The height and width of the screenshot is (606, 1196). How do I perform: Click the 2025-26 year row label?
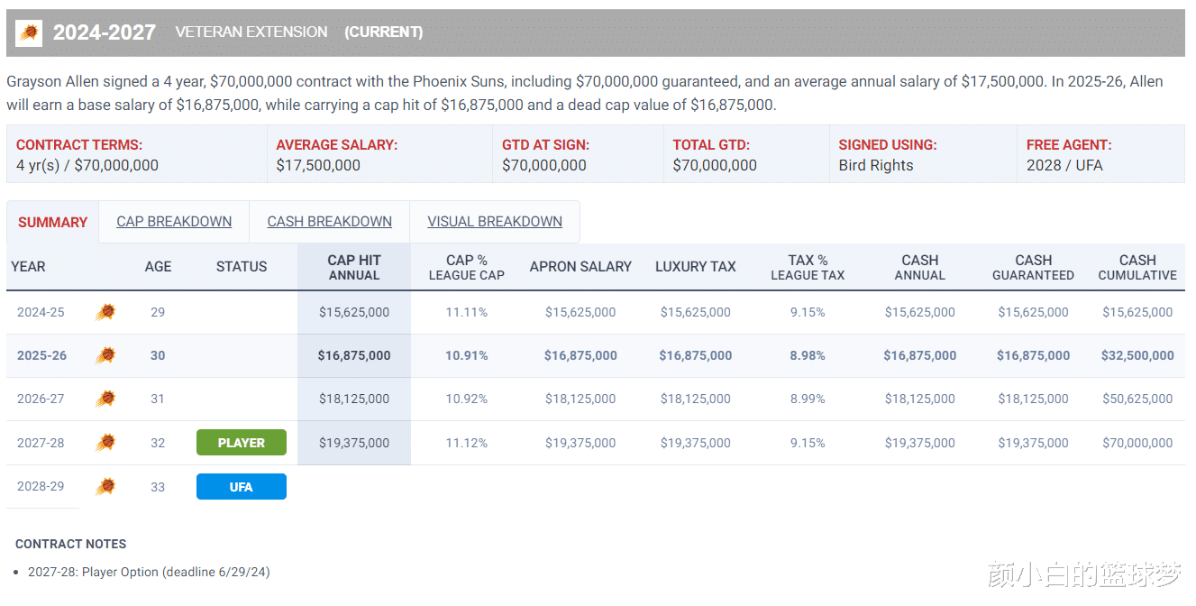[x=41, y=355]
